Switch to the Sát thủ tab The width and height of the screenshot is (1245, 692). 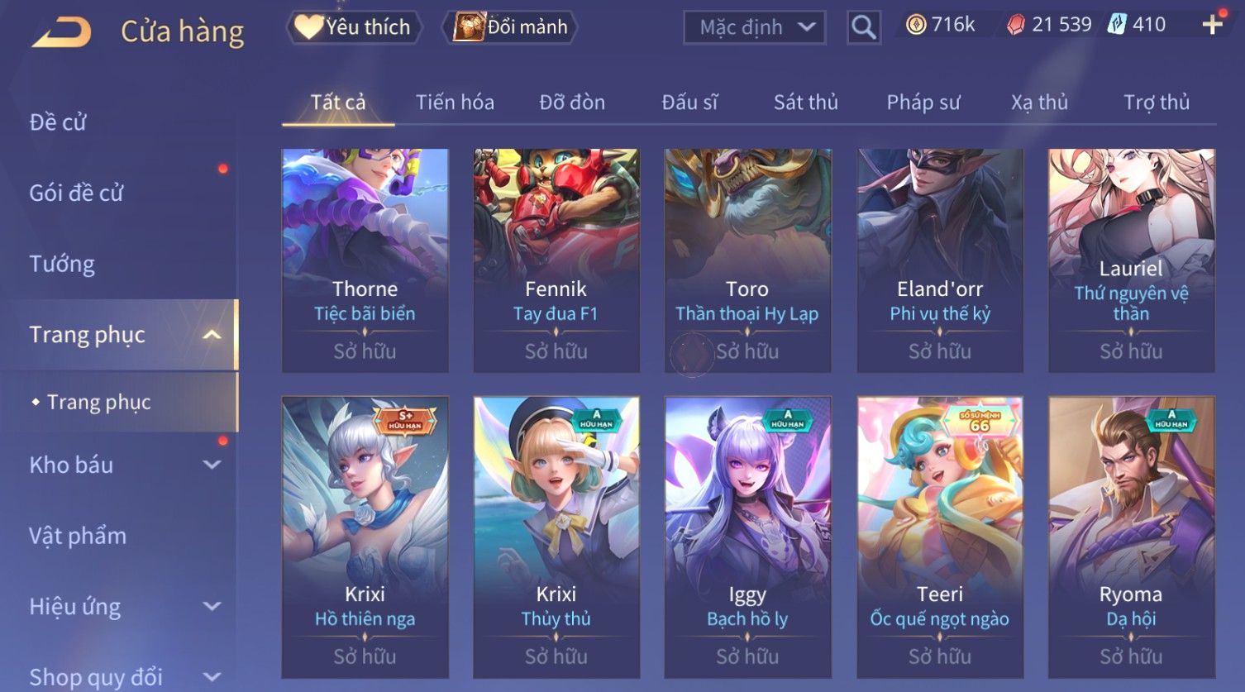point(806,103)
